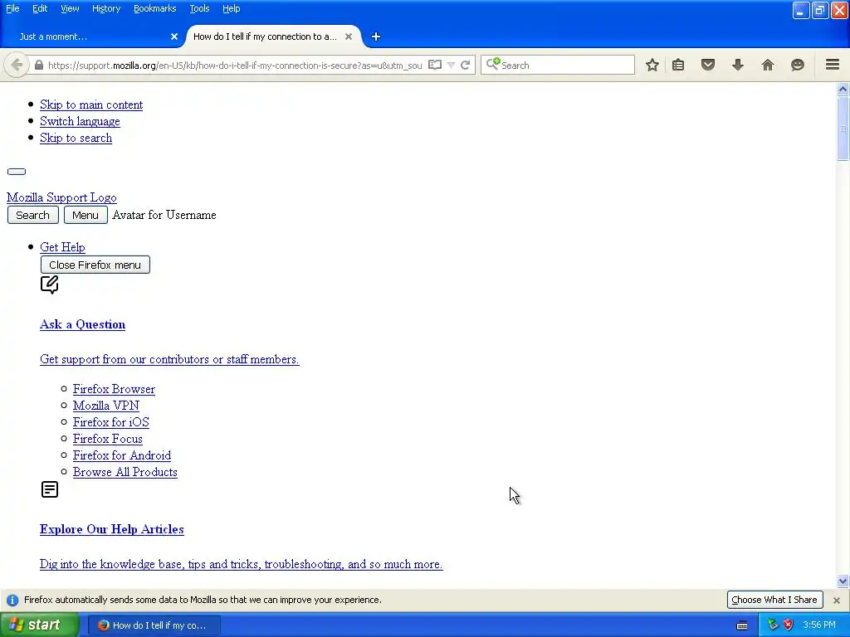The width and height of the screenshot is (850, 637).
Task: Click the padlock site identity icon
Action: pos(38,65)
